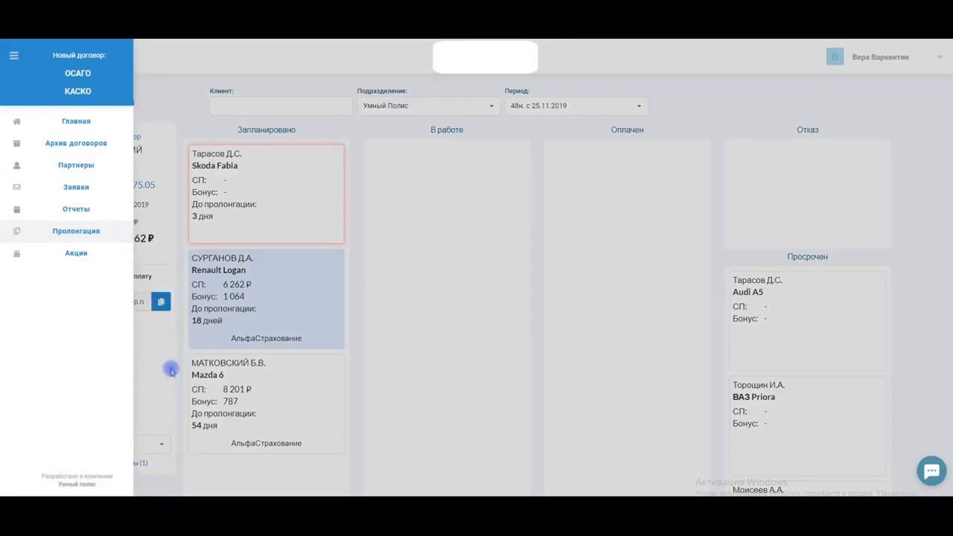Click the home icon beside Главная
The image size is (953, 536).
click(x=17, y=121)
